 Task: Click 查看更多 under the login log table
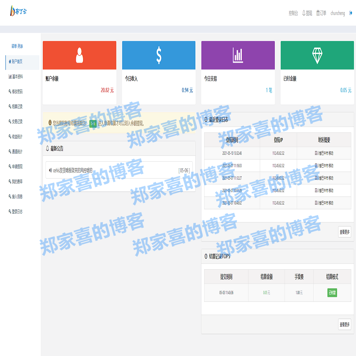click(344, 232)
